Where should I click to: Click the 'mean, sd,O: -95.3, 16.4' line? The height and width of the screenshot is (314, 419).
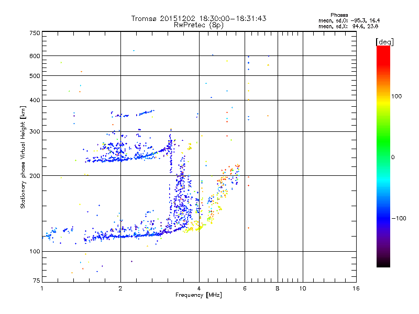tap(349, 20)
